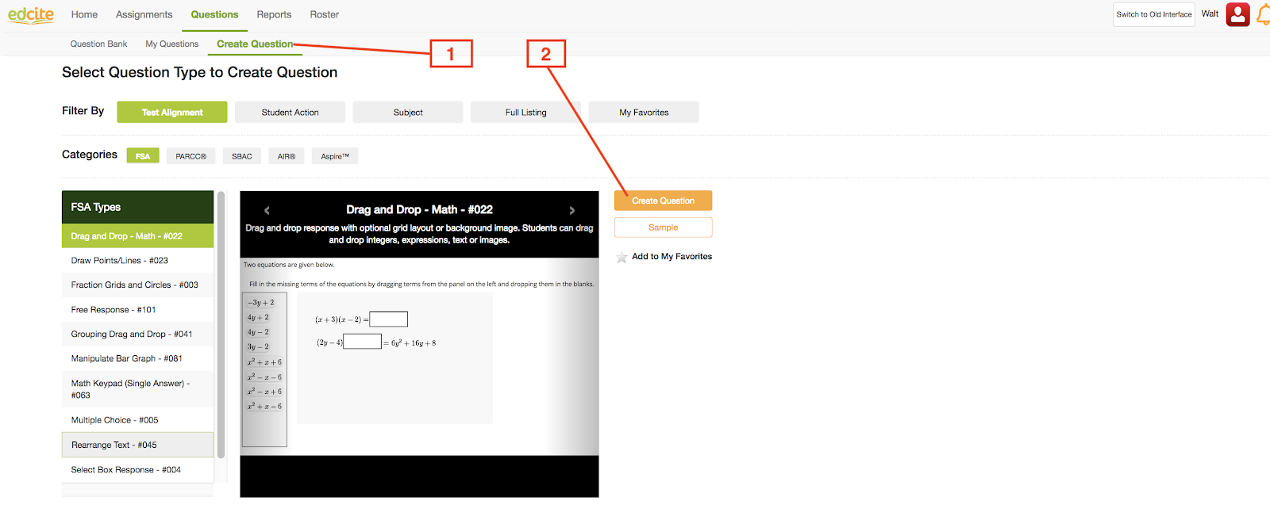Switch to the My Questions tab
Viewport: 1270px width, 516px height.
coord(171,44)
